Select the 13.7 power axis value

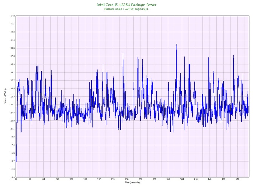coord(12,161)
